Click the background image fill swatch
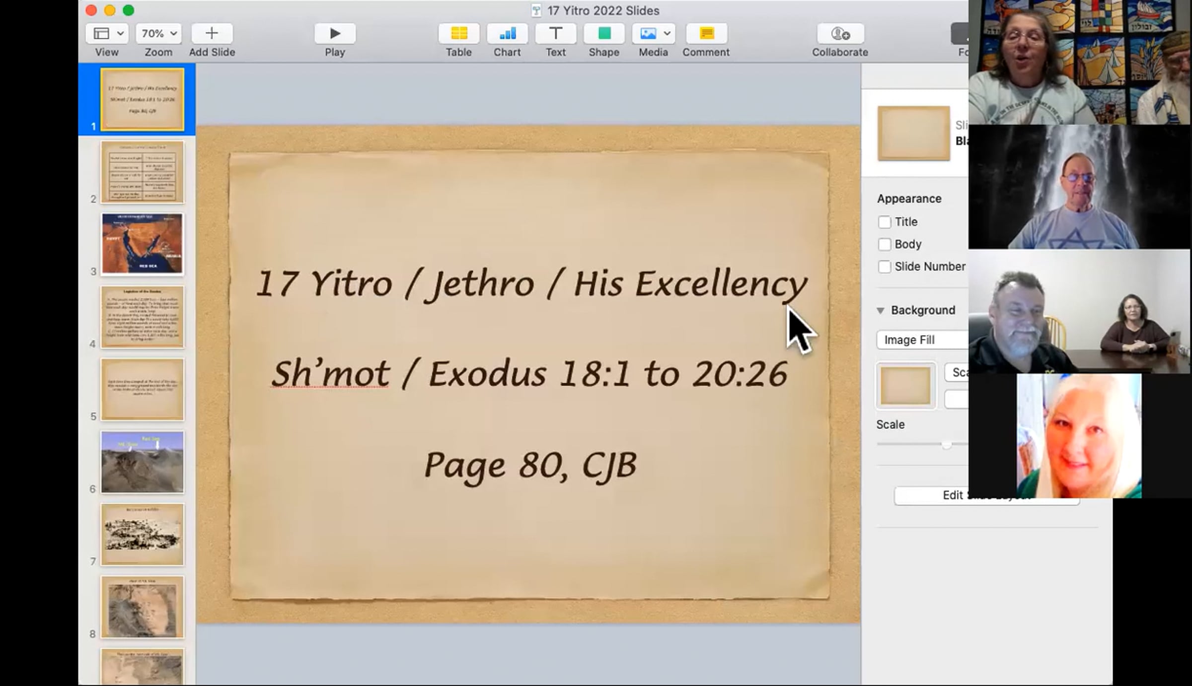The image size is (1192, 686). 905,386
